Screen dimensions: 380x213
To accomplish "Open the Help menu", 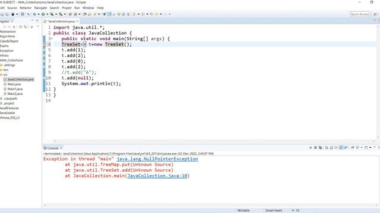I will click(x=100, y=8).
